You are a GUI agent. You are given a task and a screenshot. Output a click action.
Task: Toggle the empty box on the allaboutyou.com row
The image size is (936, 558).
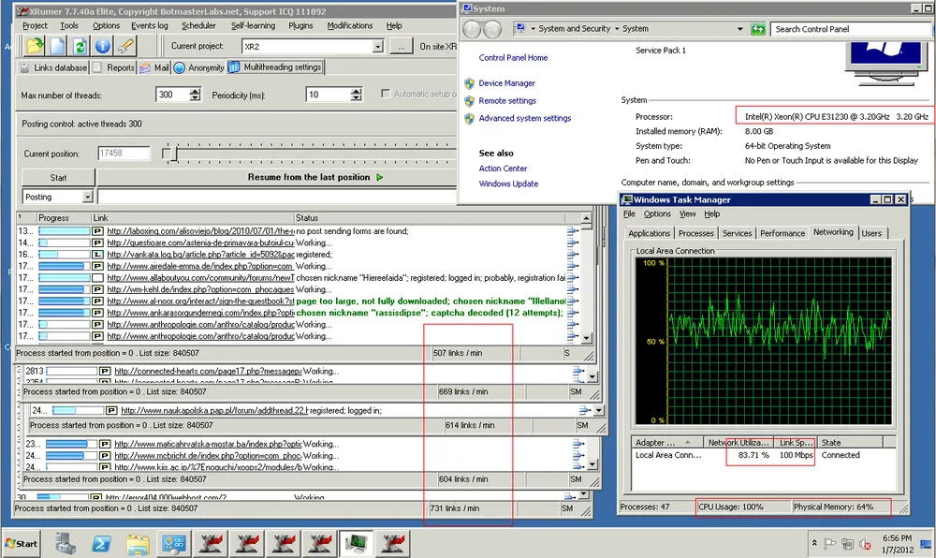pyautogui.click(x=98, y=277)
